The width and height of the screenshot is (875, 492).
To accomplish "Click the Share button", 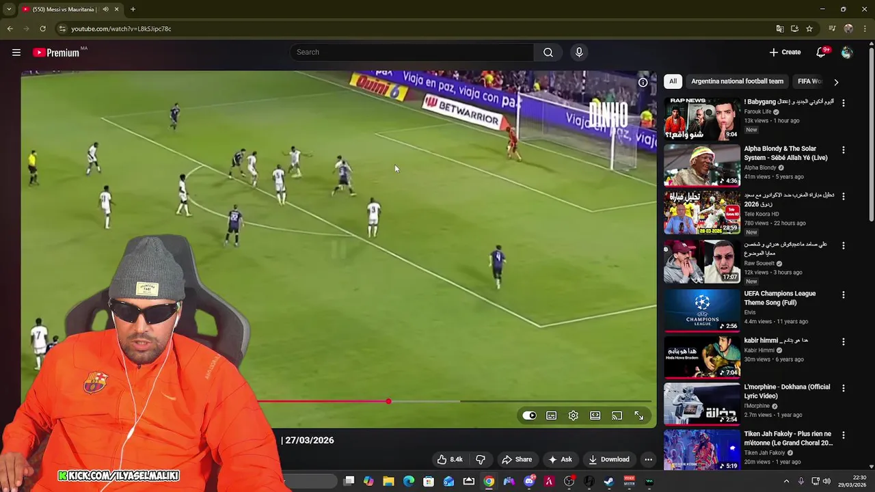I will (x=517, y=459).
